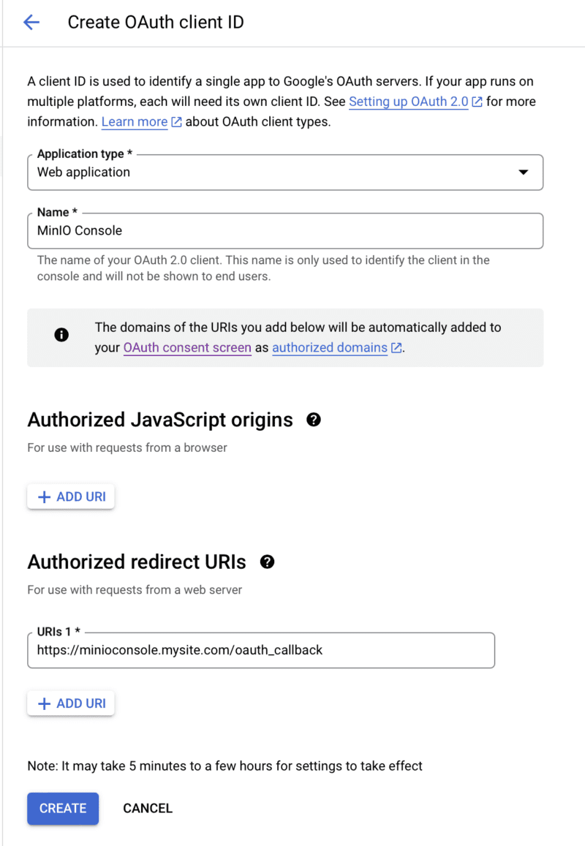
Task: Add URI under Authorized JavaScript origins
Action: [x=71, y=497]
